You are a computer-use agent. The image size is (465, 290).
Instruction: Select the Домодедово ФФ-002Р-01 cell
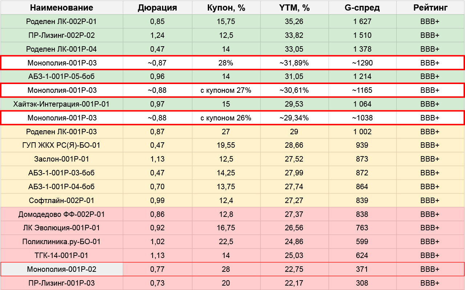[x=61, y=214]
